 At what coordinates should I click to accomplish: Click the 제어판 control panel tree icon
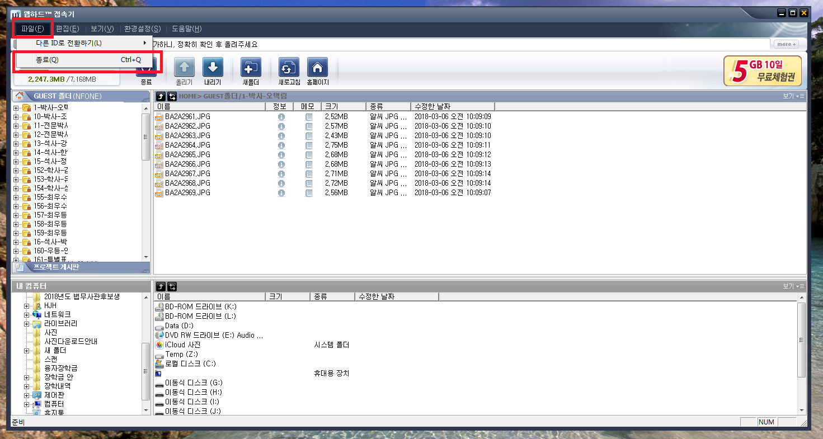37,395
